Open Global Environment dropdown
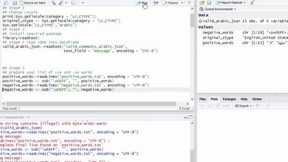This screenshot has height=162, width=288. 217,9
